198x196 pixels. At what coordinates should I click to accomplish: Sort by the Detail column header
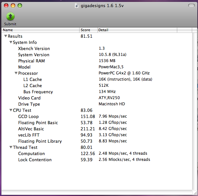tap(137, 30)
